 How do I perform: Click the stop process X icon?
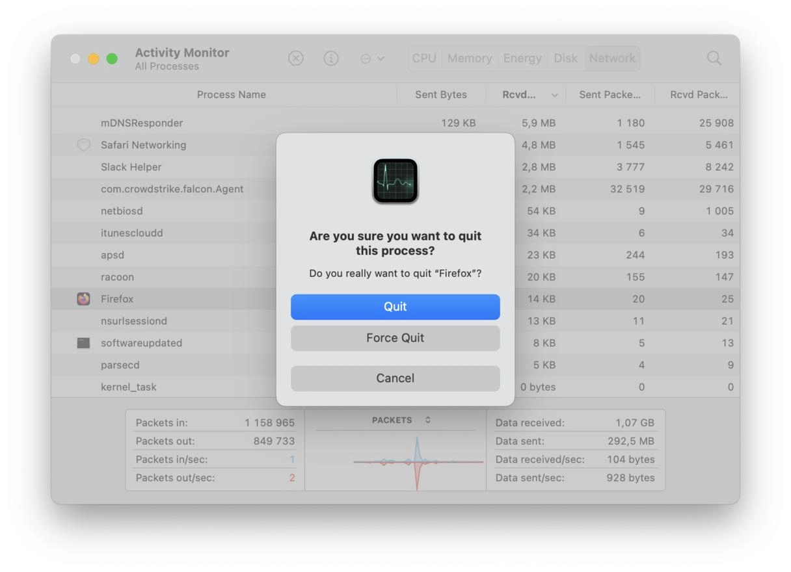pos(296,58)
